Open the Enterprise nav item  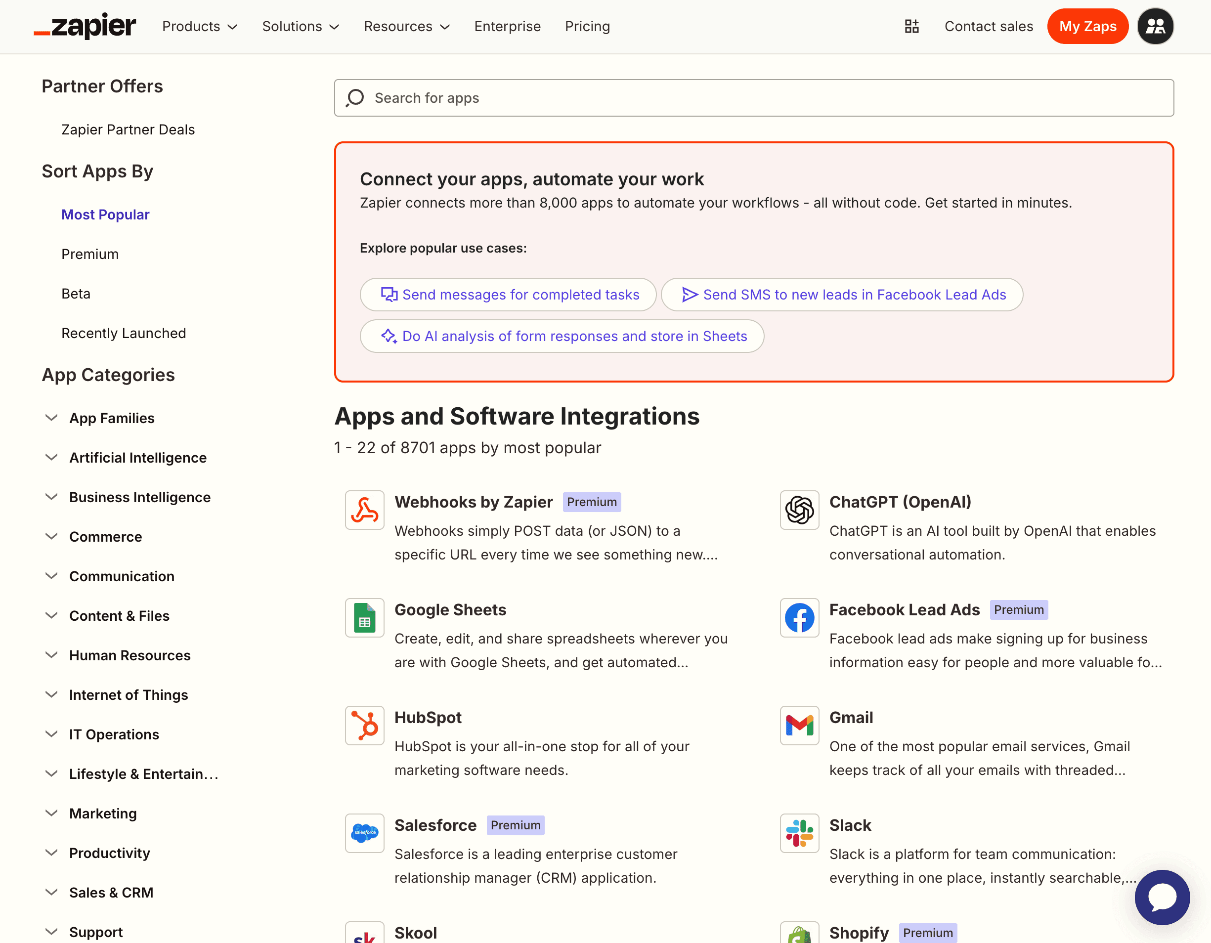point(507,26)
